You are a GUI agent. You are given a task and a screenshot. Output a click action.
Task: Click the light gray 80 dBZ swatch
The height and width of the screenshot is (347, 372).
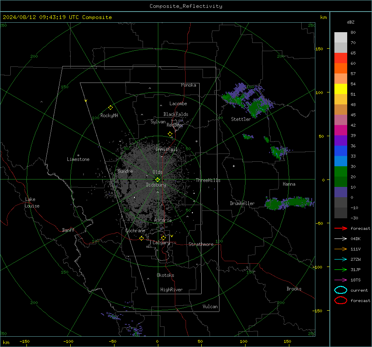pyautogui.click(x=341, y=37)
